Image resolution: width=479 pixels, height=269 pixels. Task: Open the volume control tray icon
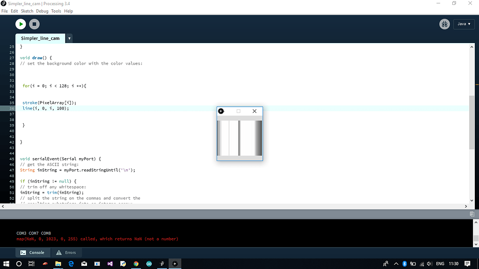click(x=429, y=263)
